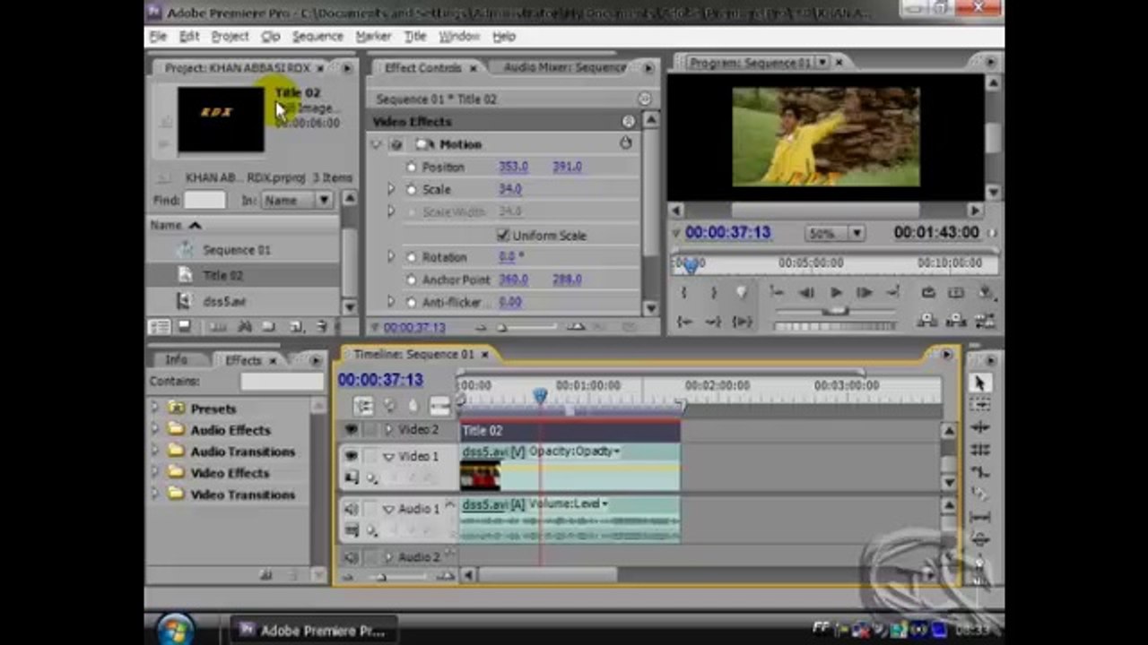This screenshot has height=645, width=1148.
Task: Create a new bin in Project panel
Action: 269,327
